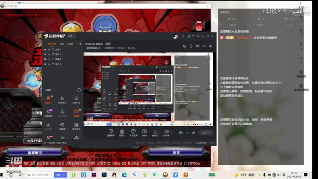Open the 弹幕助手 tool in toolbox
This screenshot has height=179, width=318.
coord(48,100)
